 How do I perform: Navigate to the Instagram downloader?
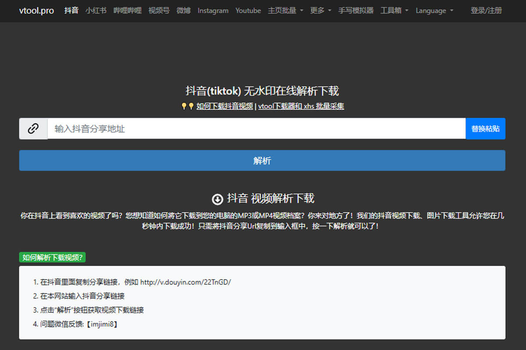click(213, 10)
